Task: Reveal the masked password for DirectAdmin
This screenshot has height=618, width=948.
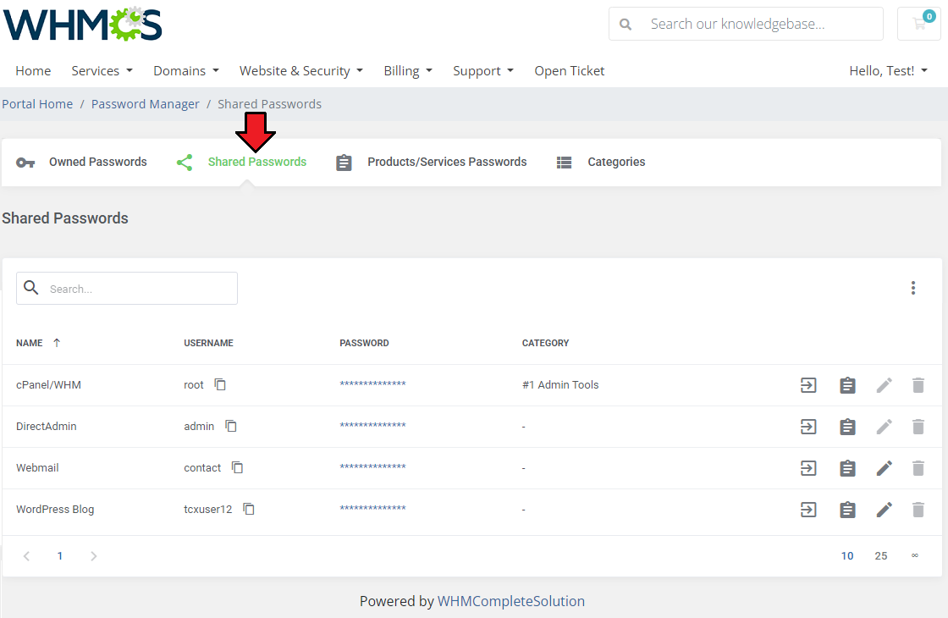Action: (372, 425)
